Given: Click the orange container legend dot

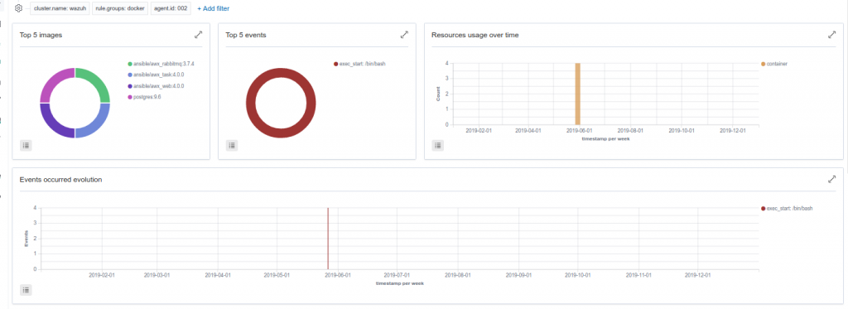Looking at the screenshot, I should [x=763, y=64].
